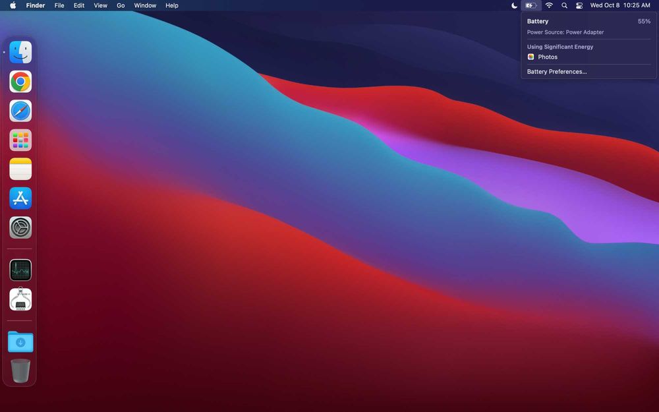Click the Using Significant Energy label
The height and width of the screenshot is (412, 659).
point(559,47)
